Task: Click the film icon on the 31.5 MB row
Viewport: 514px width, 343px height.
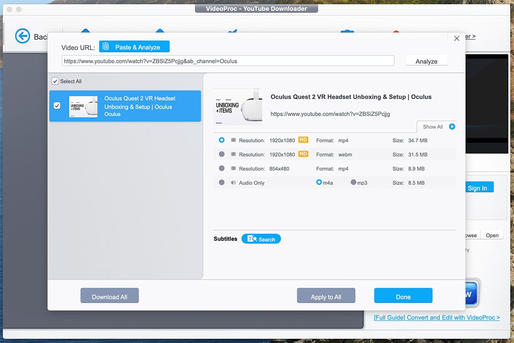Action: click(x=233, y=154)
